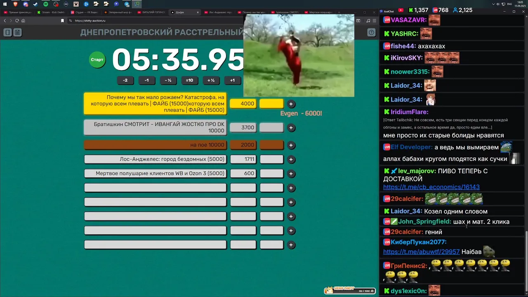Show hidden system tray icons
The height and width of the screenshot is (297, 528).
pos(494,4)
